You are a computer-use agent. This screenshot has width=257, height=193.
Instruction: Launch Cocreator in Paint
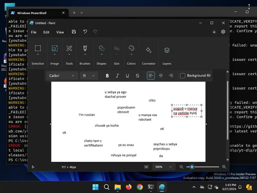(x=149, y=50)
